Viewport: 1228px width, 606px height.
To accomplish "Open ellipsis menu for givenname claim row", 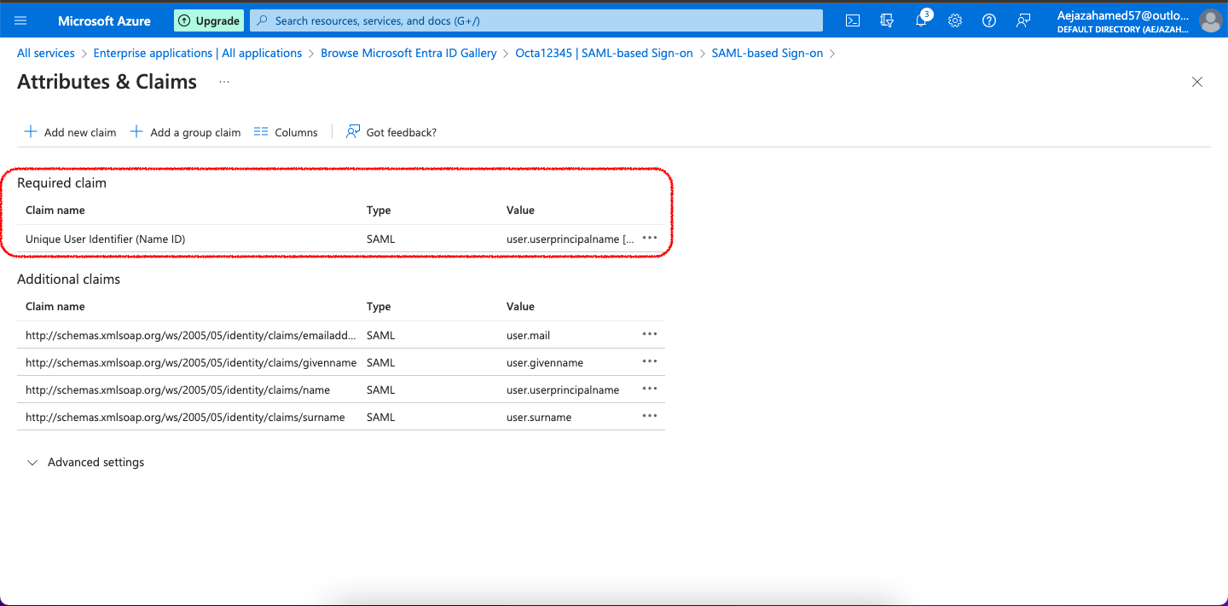I will click(x=650, y=361).
